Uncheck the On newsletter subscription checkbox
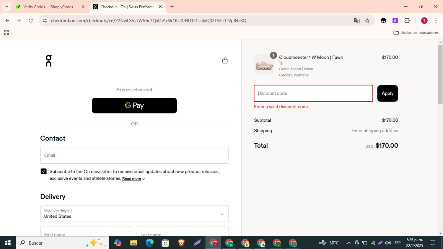Screen dimensions: 443x249 click(43, 172)
